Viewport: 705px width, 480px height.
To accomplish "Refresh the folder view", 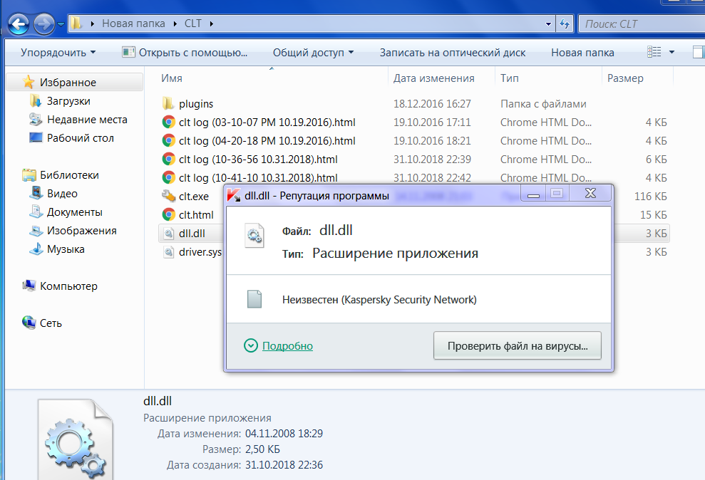I will [x=565, y=24].
